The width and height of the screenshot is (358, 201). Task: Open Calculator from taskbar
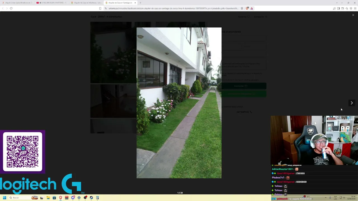coord(97,198)
